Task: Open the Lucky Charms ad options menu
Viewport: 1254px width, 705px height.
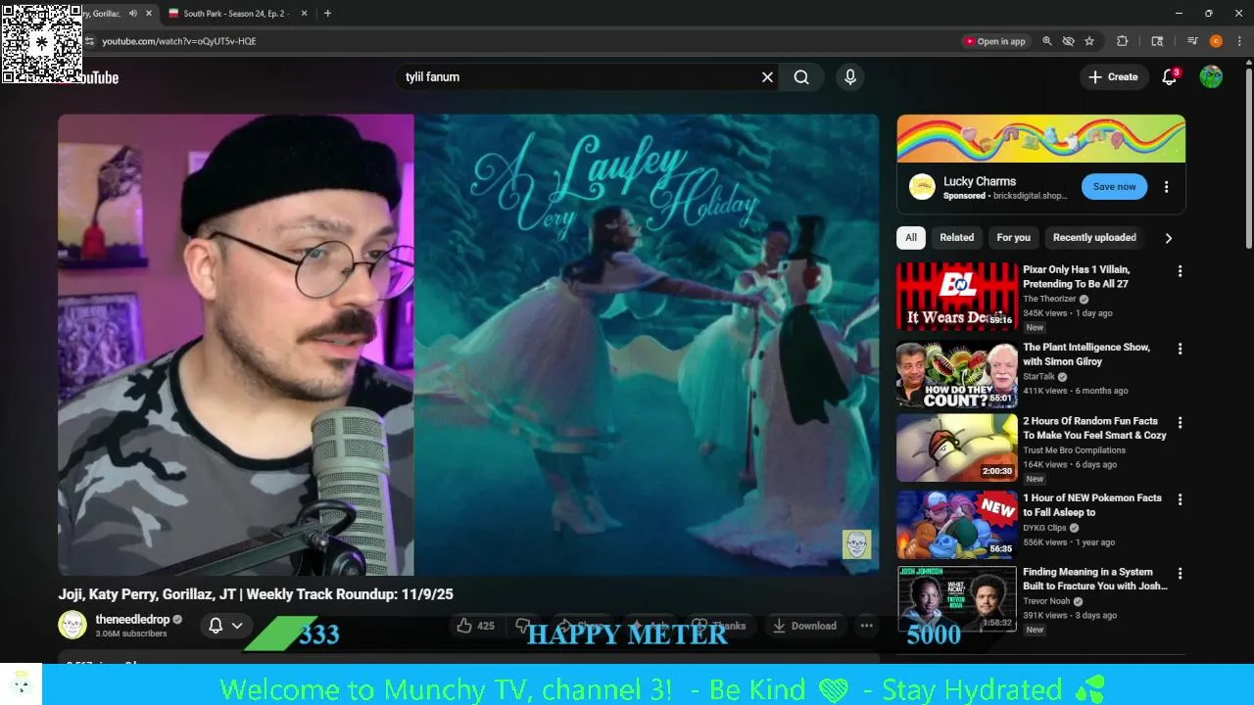Action: (1166, 187)
